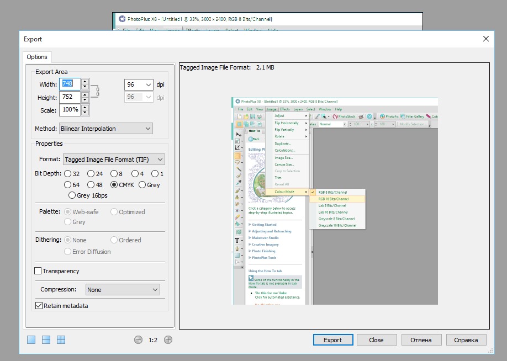Switch to the Options tab

37,57
